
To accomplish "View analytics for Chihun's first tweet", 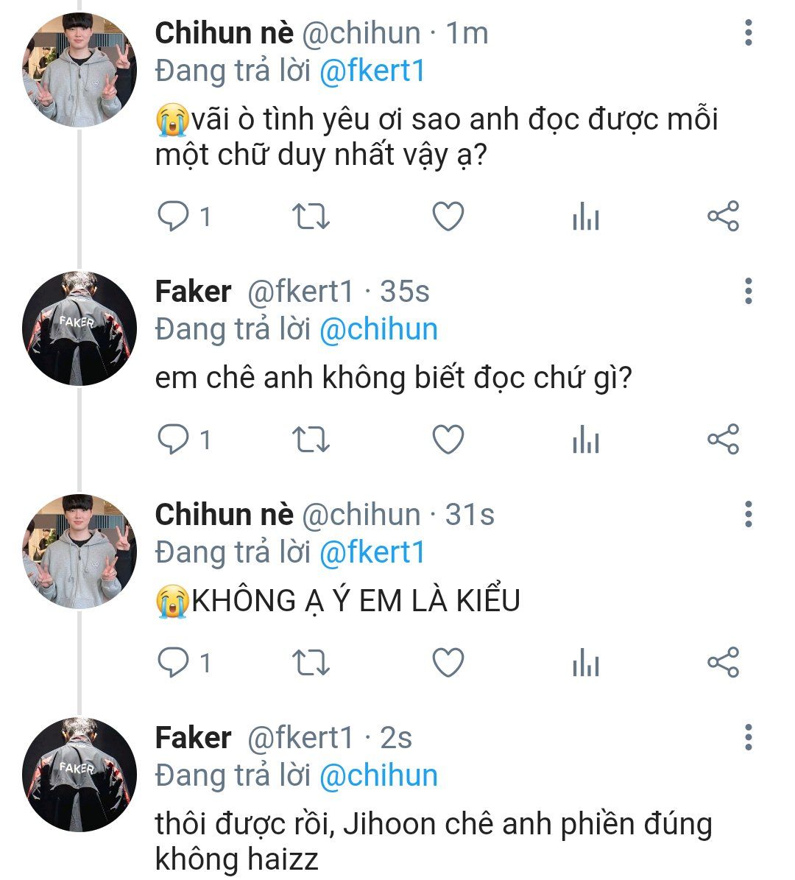I will click(585, 217).
